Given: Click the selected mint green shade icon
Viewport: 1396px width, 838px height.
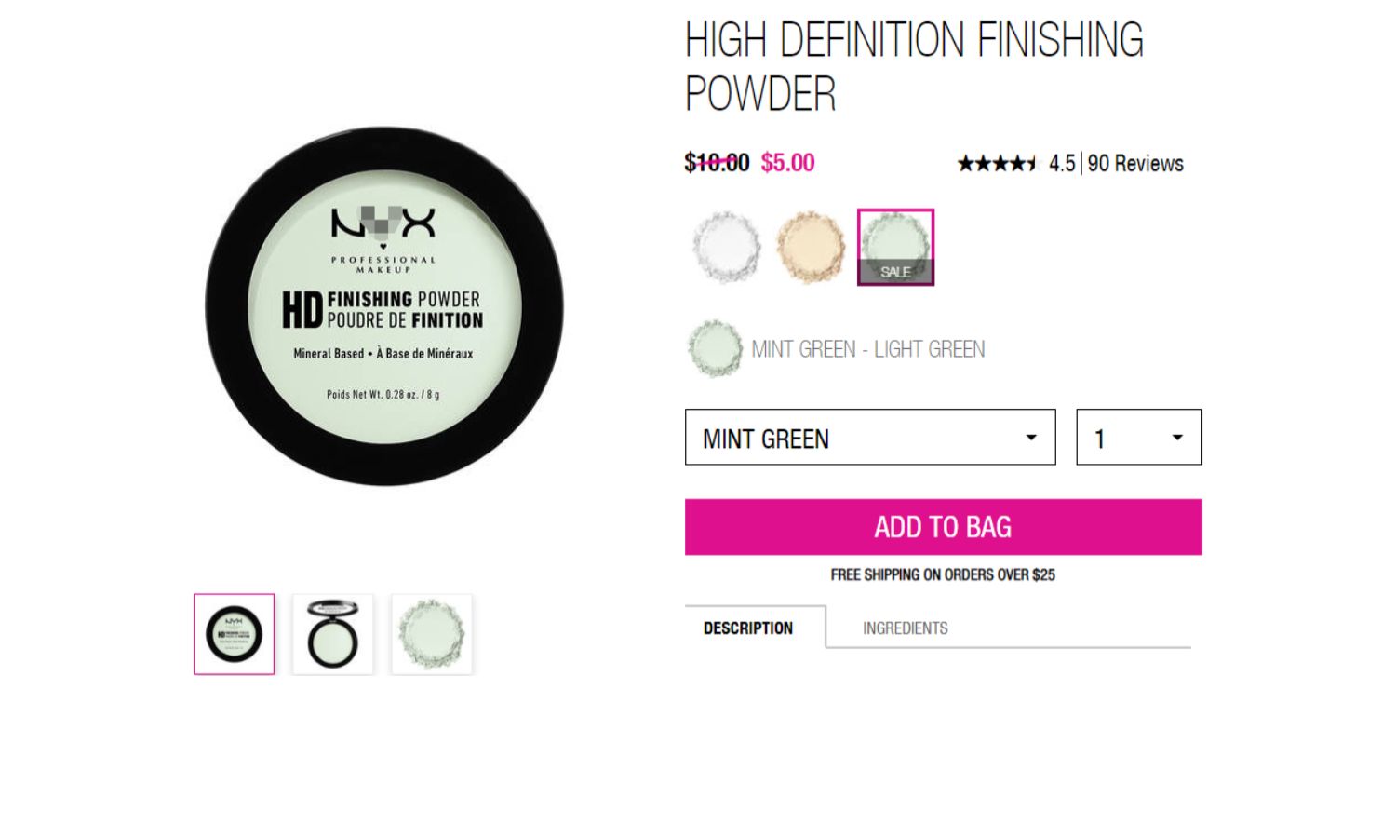Looking at the screenshot, I should pos(715,348).
